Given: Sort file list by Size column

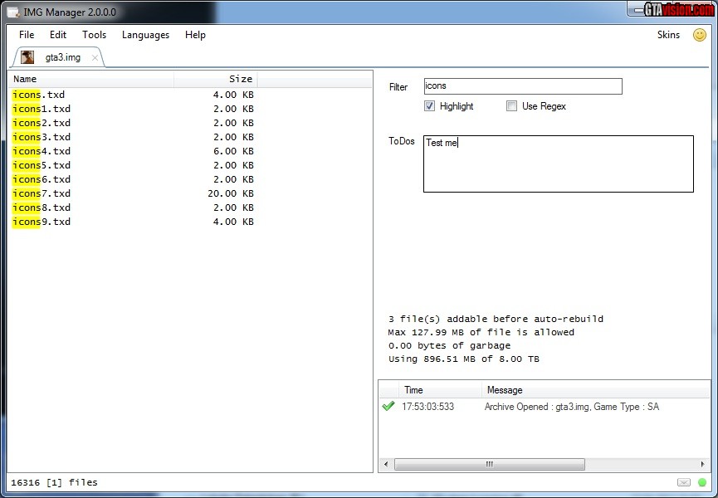Looking at the screenshot, I should click(x=216, y=79).
